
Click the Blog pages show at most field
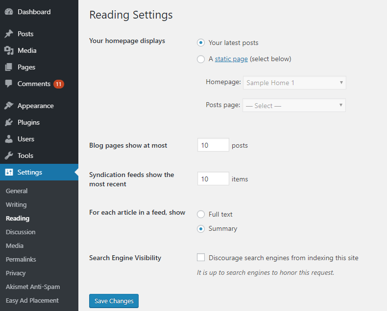pos(213,145)
